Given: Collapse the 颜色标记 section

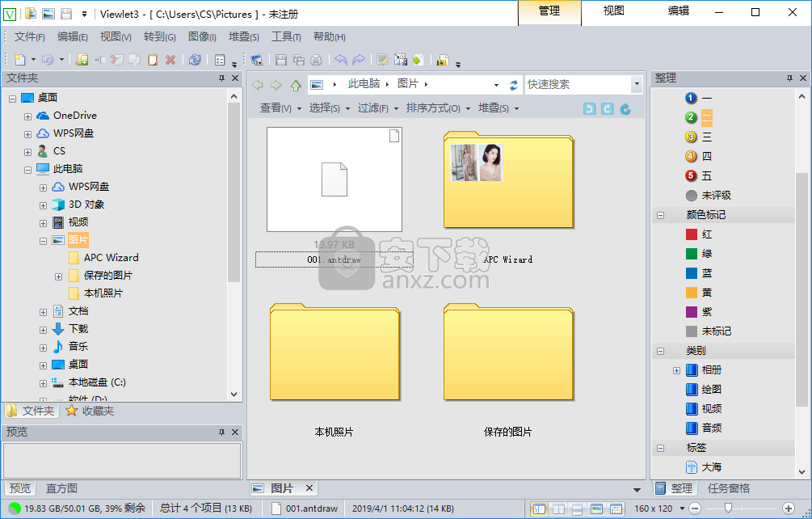Looking at the screenshot, I should pyautogui.click(x=660, y=215).
